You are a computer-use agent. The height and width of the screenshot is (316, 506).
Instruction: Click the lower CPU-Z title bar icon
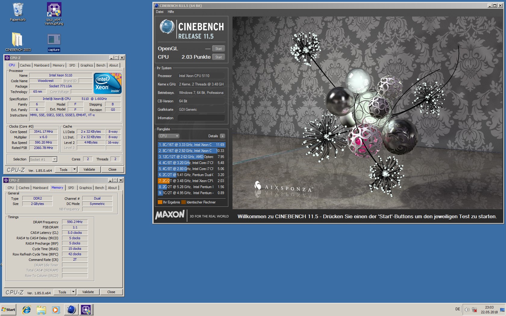point(6,180)
